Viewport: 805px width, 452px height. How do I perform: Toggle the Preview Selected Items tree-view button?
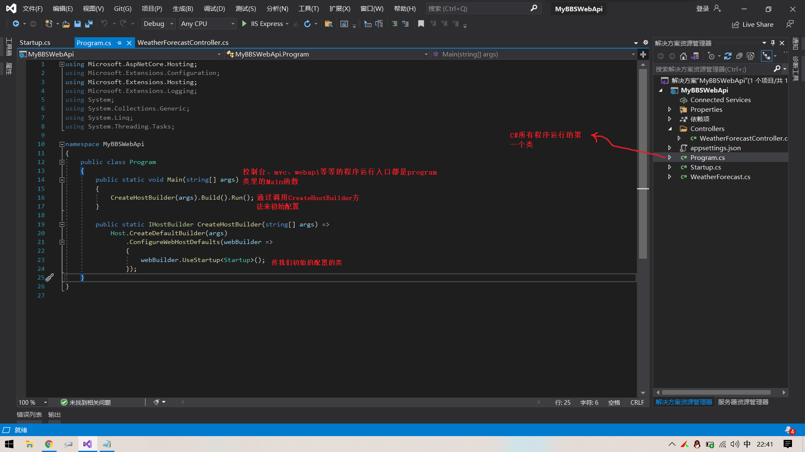[x=766, y=56]
